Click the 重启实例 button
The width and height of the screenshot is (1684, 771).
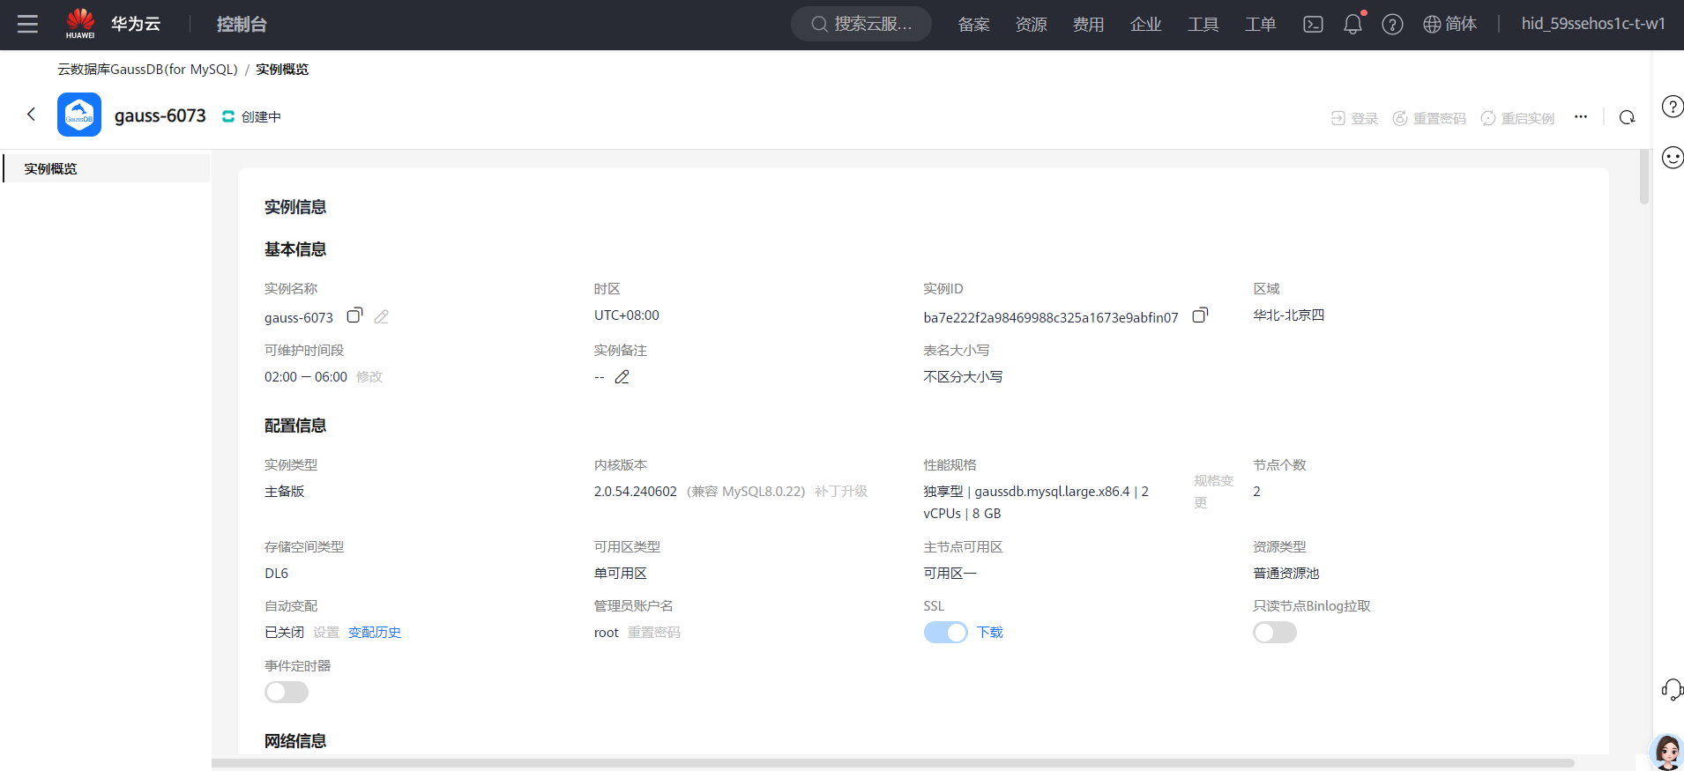click(1517, 118)
